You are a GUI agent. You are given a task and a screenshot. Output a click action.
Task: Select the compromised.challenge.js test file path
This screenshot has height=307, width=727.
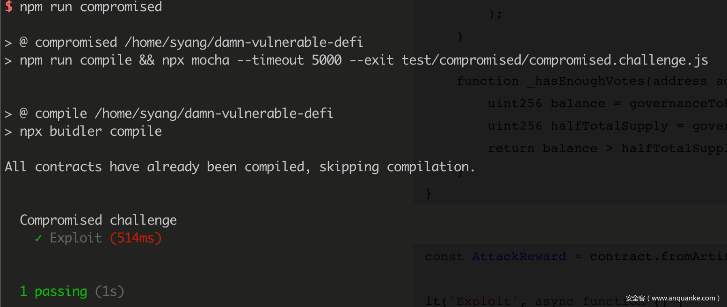point(555,60)
